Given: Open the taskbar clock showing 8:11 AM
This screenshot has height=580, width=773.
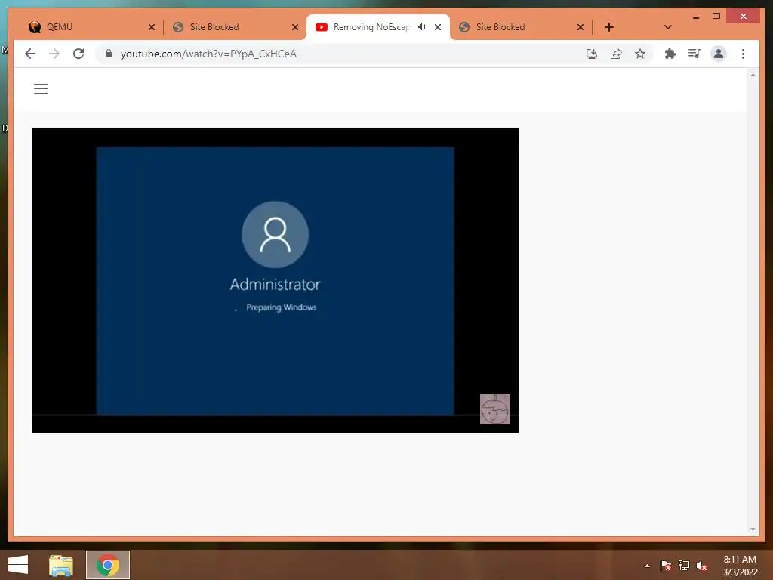Looking at the screenshot, I should tap(740, 566).
